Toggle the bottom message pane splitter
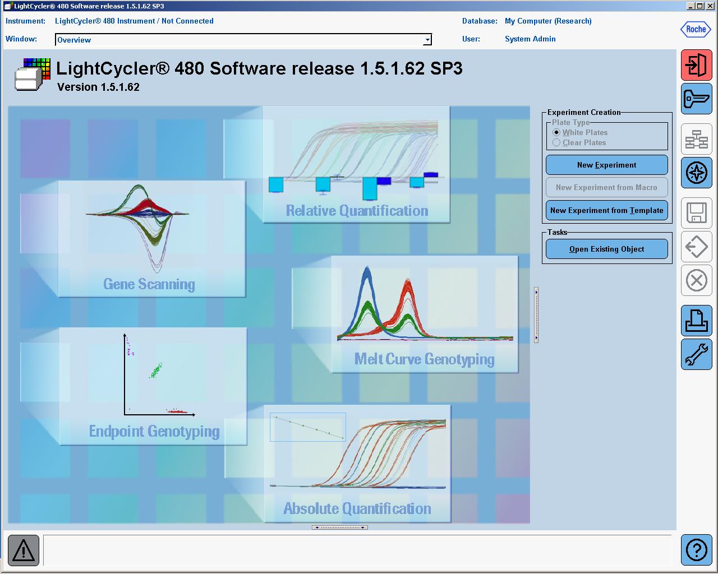This screenshot has height=574, width=718. [x=340, y=527]
